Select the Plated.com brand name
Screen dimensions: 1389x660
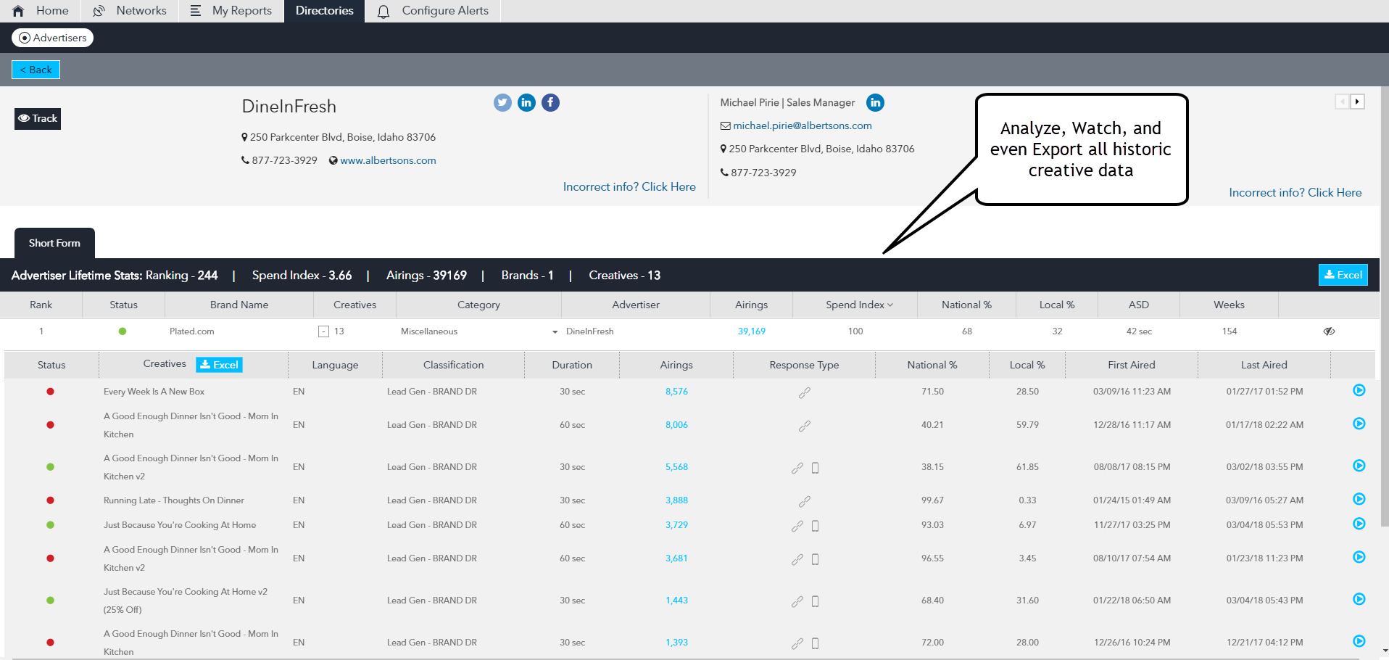pos(191,331)
